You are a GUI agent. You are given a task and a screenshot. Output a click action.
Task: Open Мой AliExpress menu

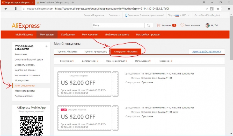24,35
